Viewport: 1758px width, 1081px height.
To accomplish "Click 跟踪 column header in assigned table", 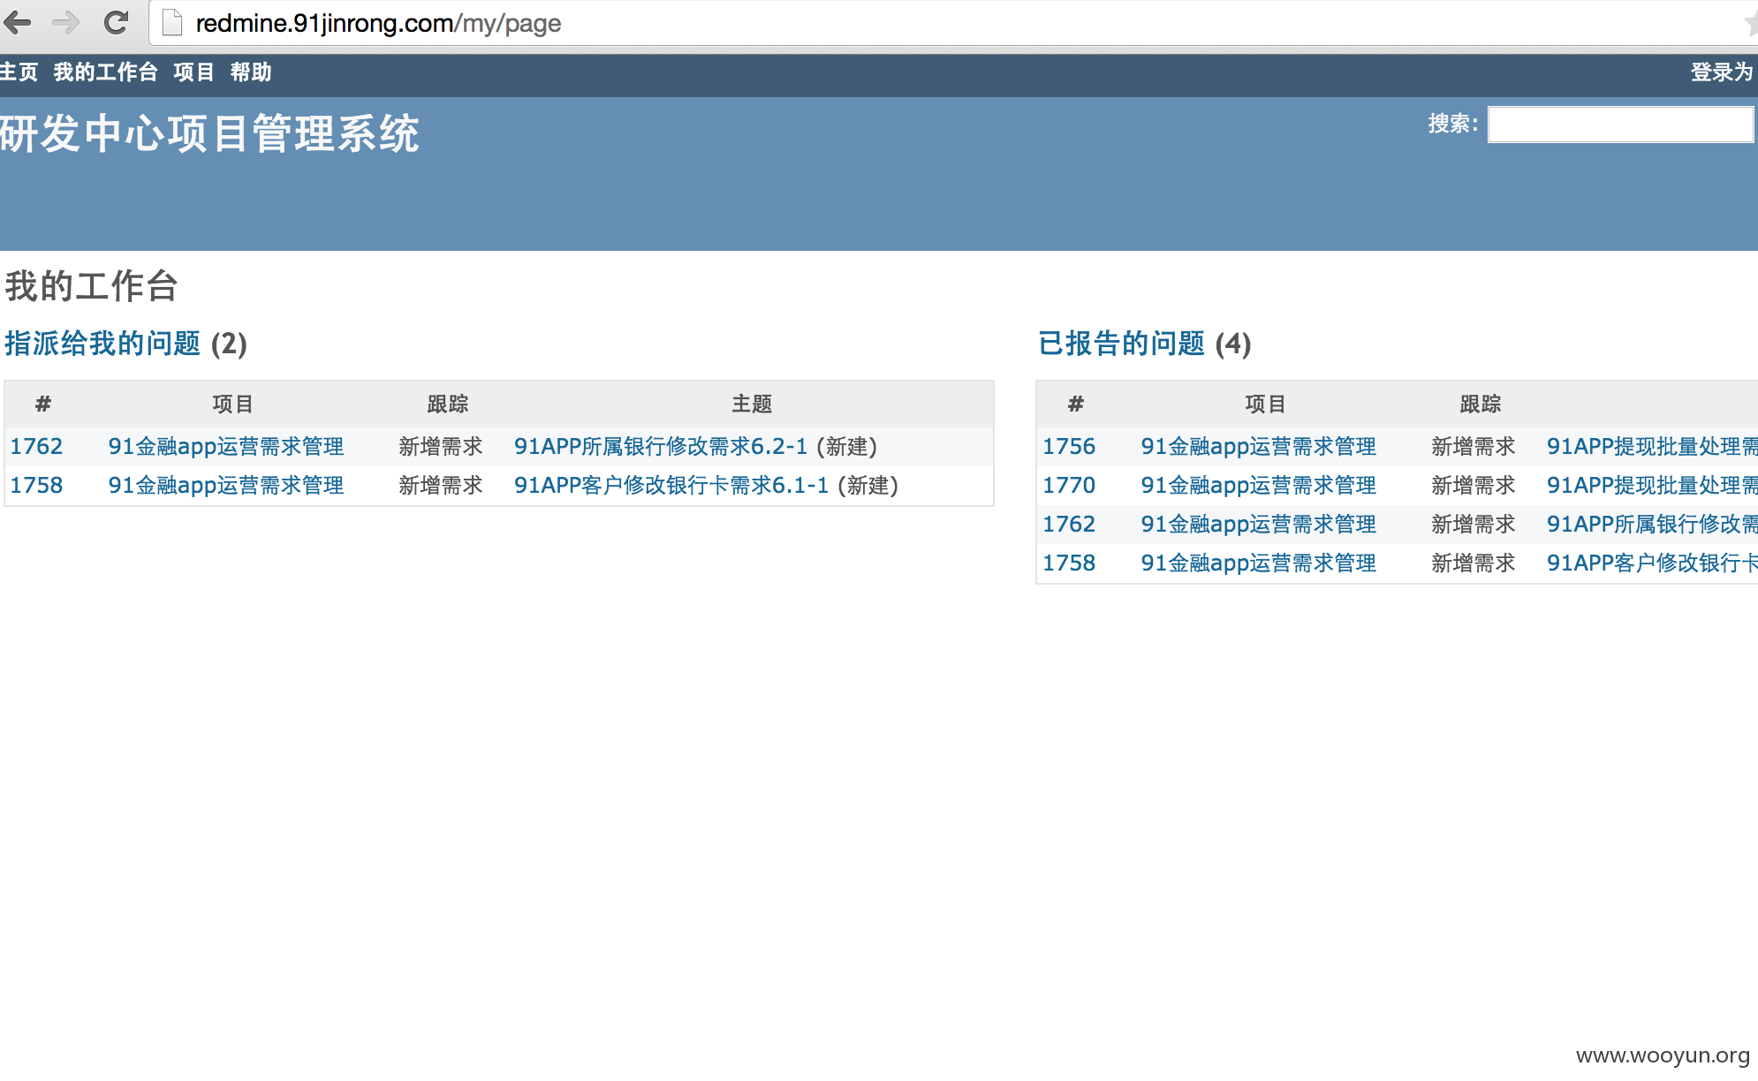I will click(x=448, y=404).
